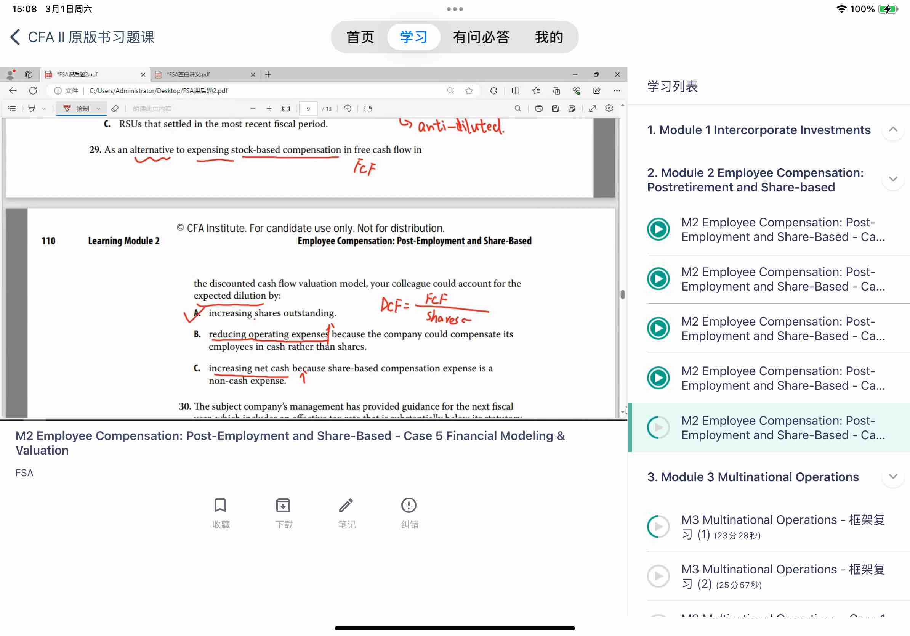Open PDF viewer settings gear
Screen dimensions: 910x636
[609, 109]
